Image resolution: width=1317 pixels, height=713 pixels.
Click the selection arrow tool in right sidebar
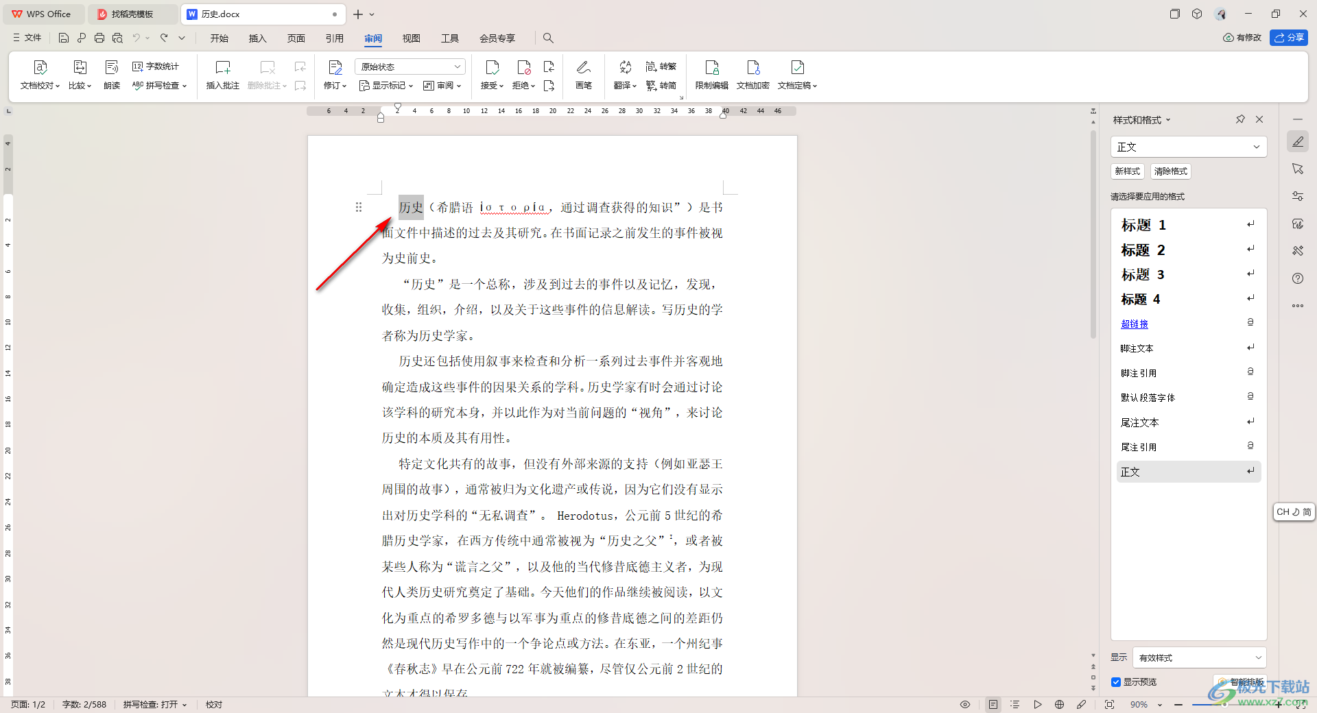tap(1298, 169)
